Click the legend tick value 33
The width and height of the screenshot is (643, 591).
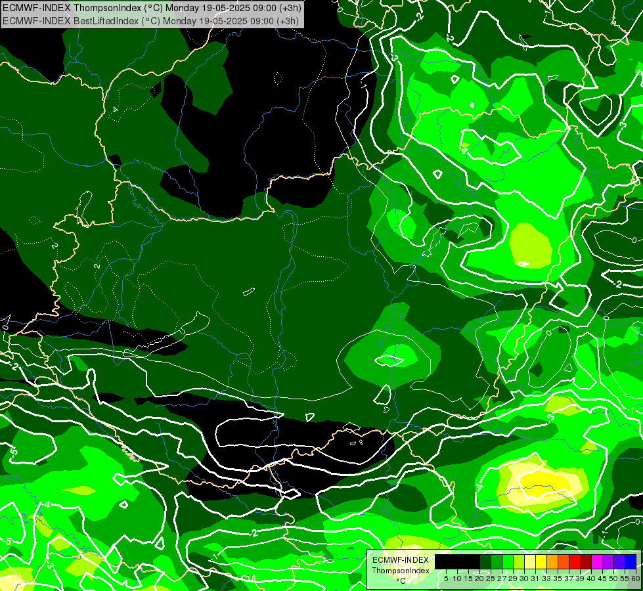click(546, 579)
